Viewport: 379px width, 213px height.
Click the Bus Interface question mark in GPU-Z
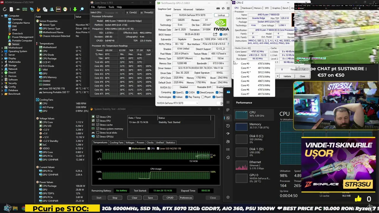(x=228, y=44)
